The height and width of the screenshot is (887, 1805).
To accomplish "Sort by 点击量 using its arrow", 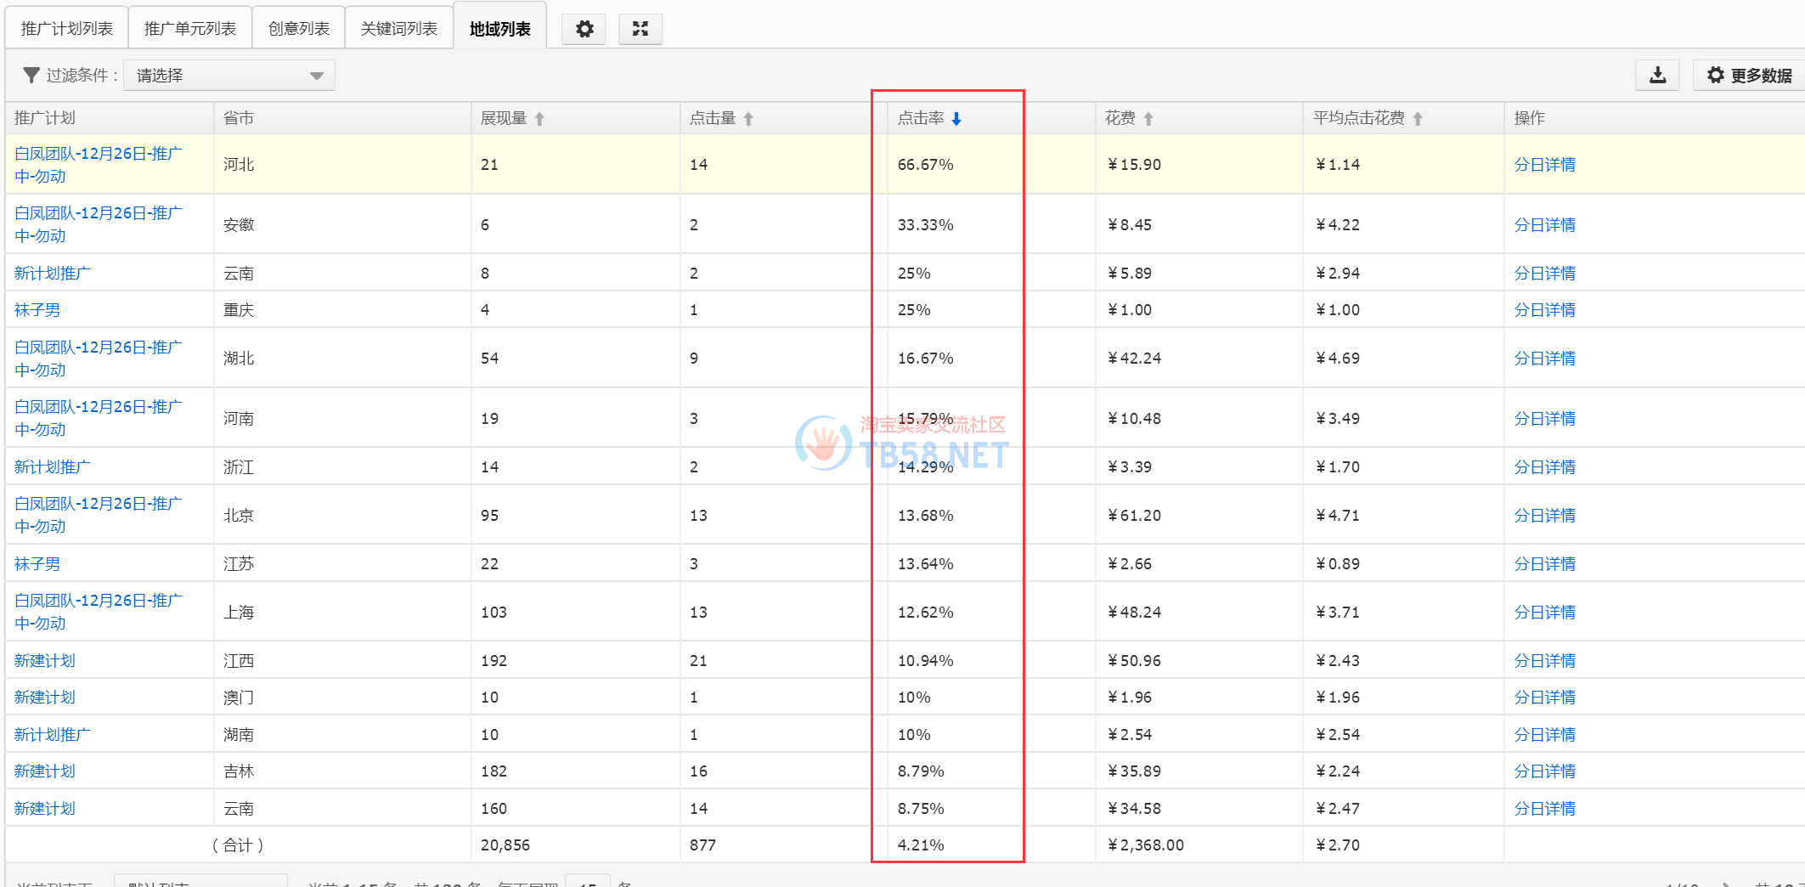I will (748, 119).
